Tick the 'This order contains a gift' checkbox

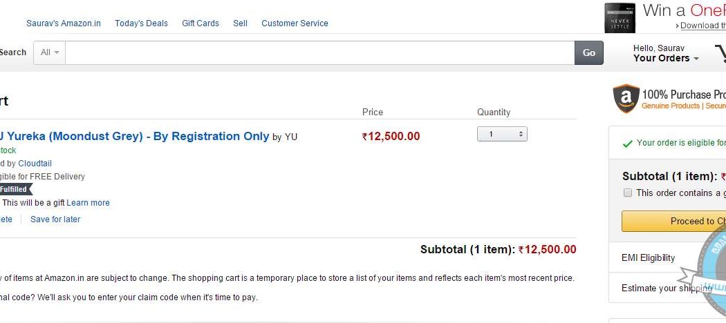click(628, 193)
